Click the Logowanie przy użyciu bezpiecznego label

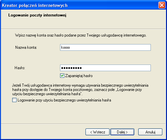pyautogui.click(x=64, y=100)
